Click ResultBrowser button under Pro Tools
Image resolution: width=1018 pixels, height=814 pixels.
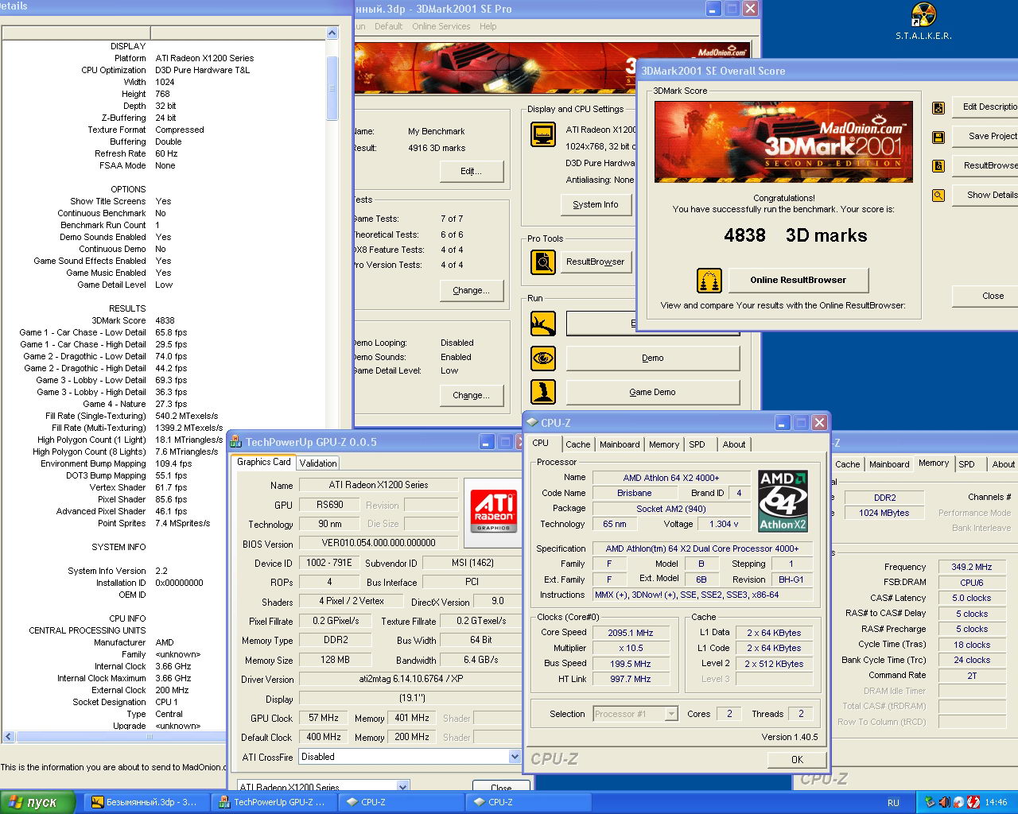[596, 262]
